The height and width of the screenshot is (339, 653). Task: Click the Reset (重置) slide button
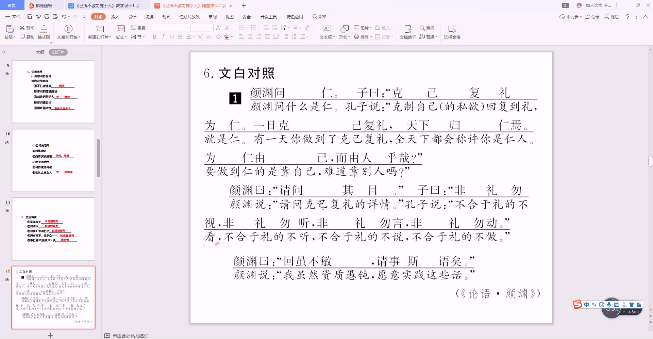click(x=138, y=28)
